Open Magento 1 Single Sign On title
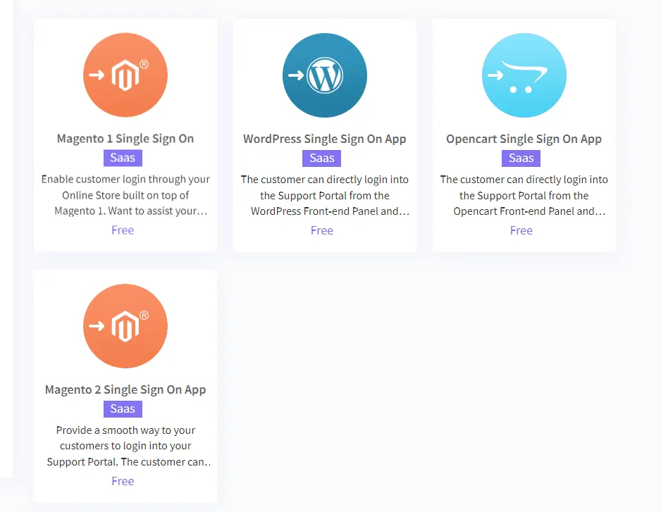 pyautogui.click(x=125, y=139)
